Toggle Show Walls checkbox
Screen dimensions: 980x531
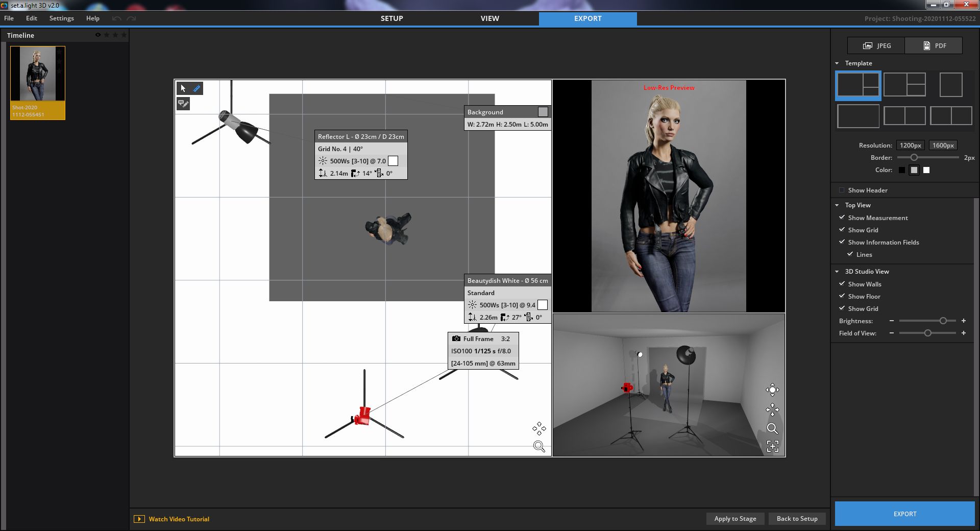pos(842,284)
